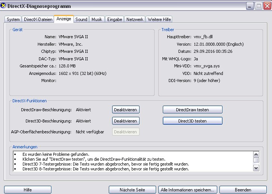Viewport: 272px width, 194px height.
Task: Go to the Netzwerk tab
Action: 135,19
